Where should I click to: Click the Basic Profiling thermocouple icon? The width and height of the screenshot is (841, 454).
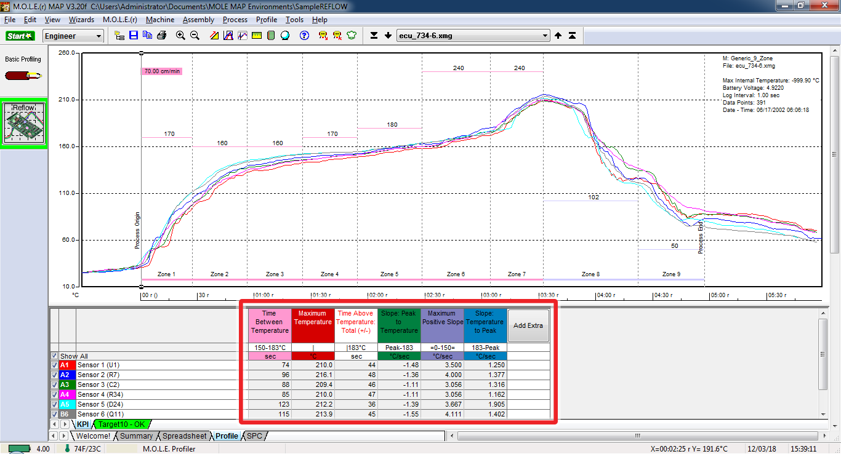tap(23, 76)
